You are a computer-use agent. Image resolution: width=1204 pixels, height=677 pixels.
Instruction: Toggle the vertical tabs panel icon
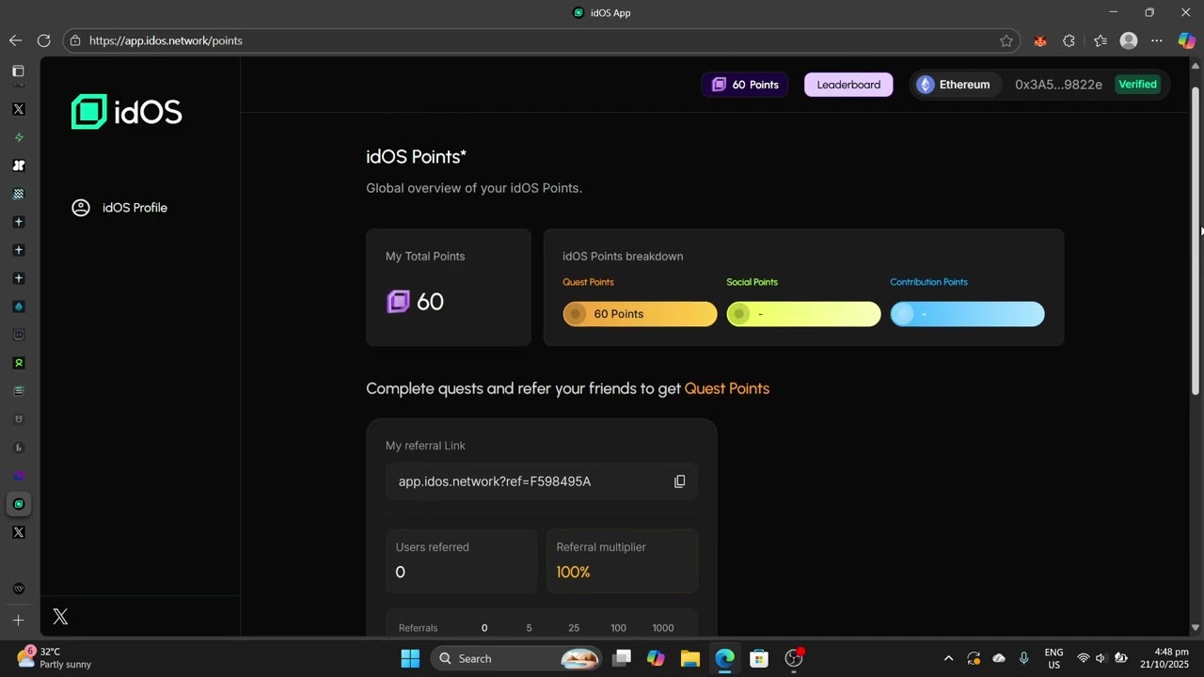pos(18,71)
